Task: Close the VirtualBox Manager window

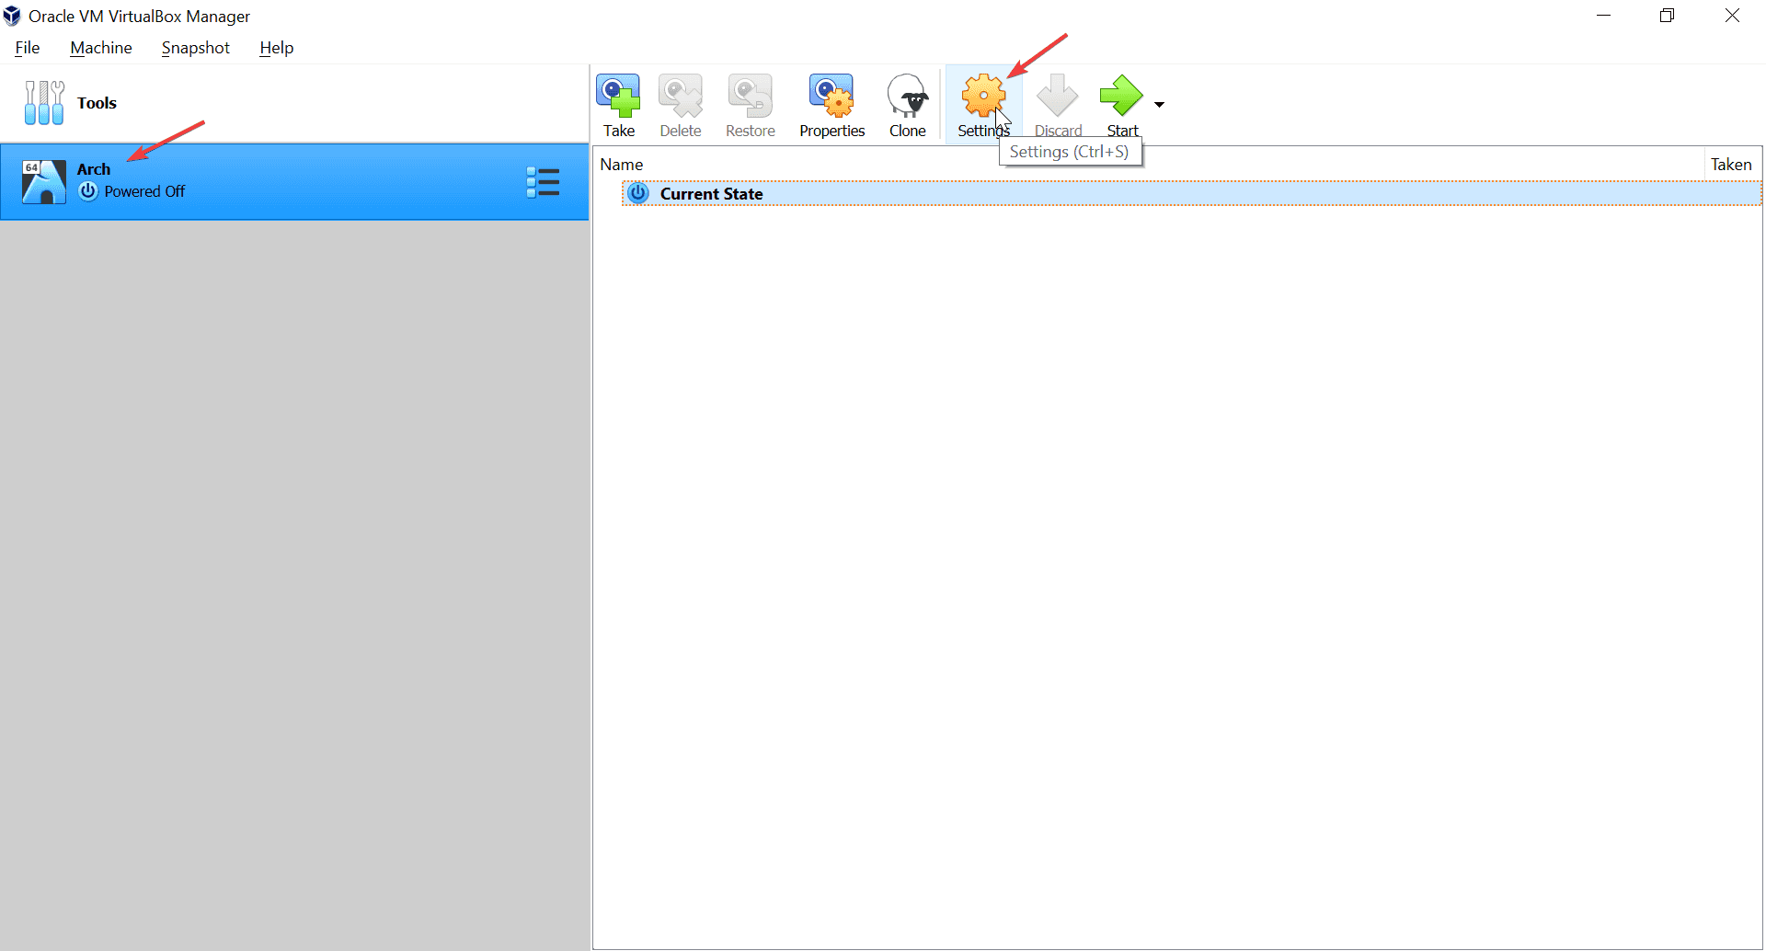Action: click(1732, 16)
